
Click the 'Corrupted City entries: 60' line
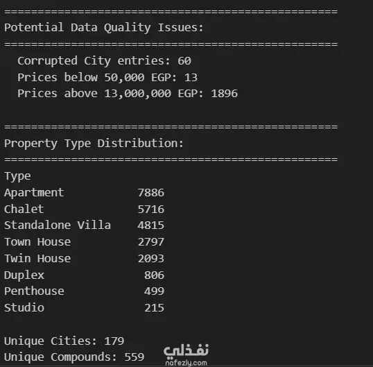click(x=104, y=61)
